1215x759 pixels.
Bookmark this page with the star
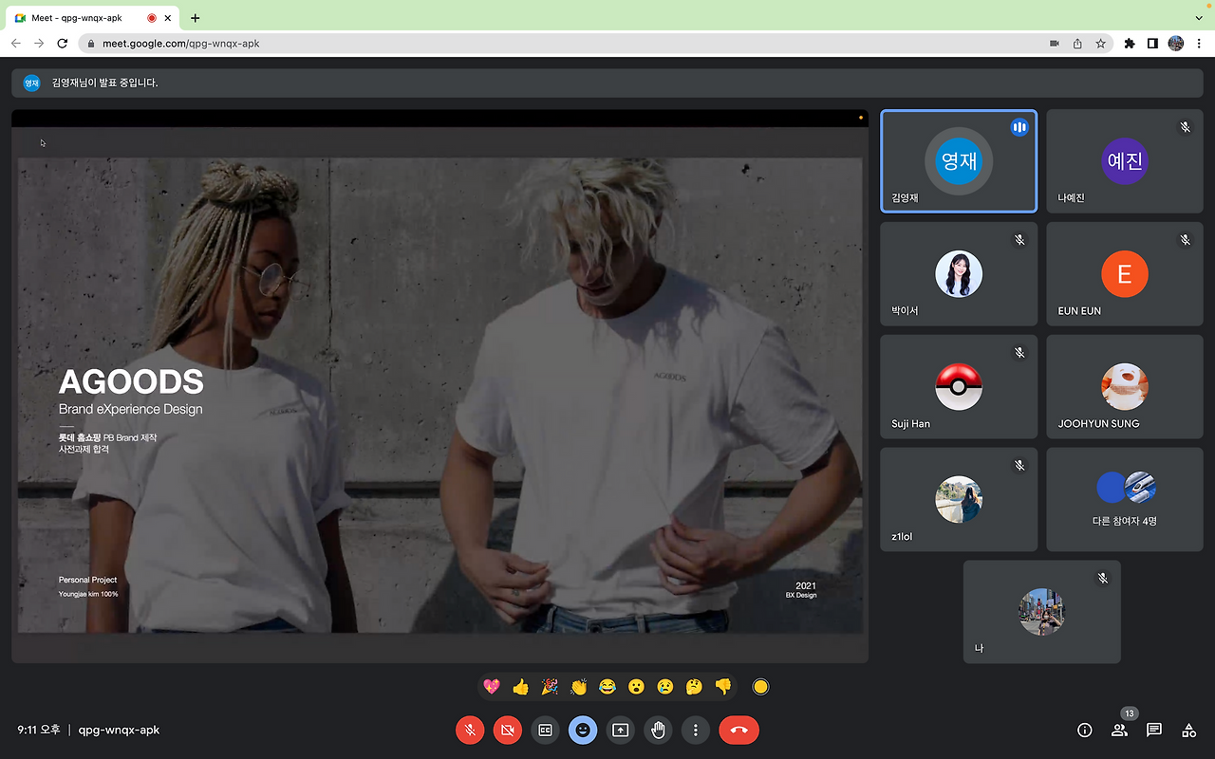[x=1100, y=44]
